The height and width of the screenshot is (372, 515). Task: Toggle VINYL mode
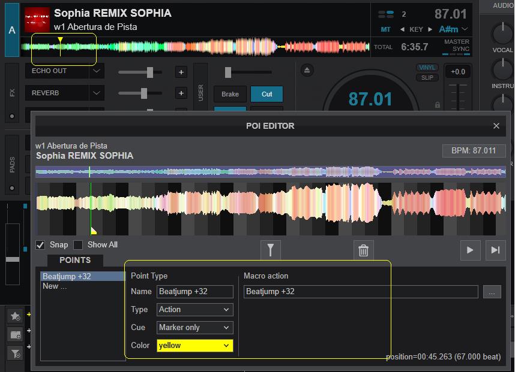pyautogui.click(x=427, y=68)
